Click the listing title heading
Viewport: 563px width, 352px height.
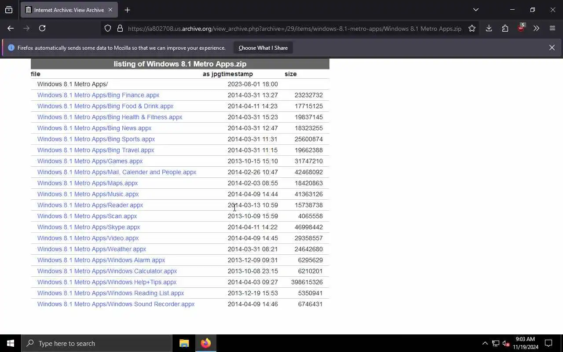point(180,64)
